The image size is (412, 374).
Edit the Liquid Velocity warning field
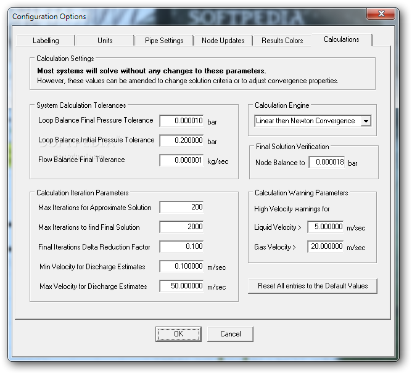click(x=326, y=227)
